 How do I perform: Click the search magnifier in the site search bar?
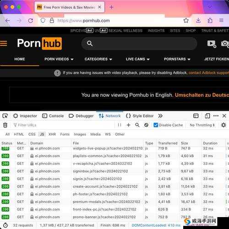[x=90, y=44]
